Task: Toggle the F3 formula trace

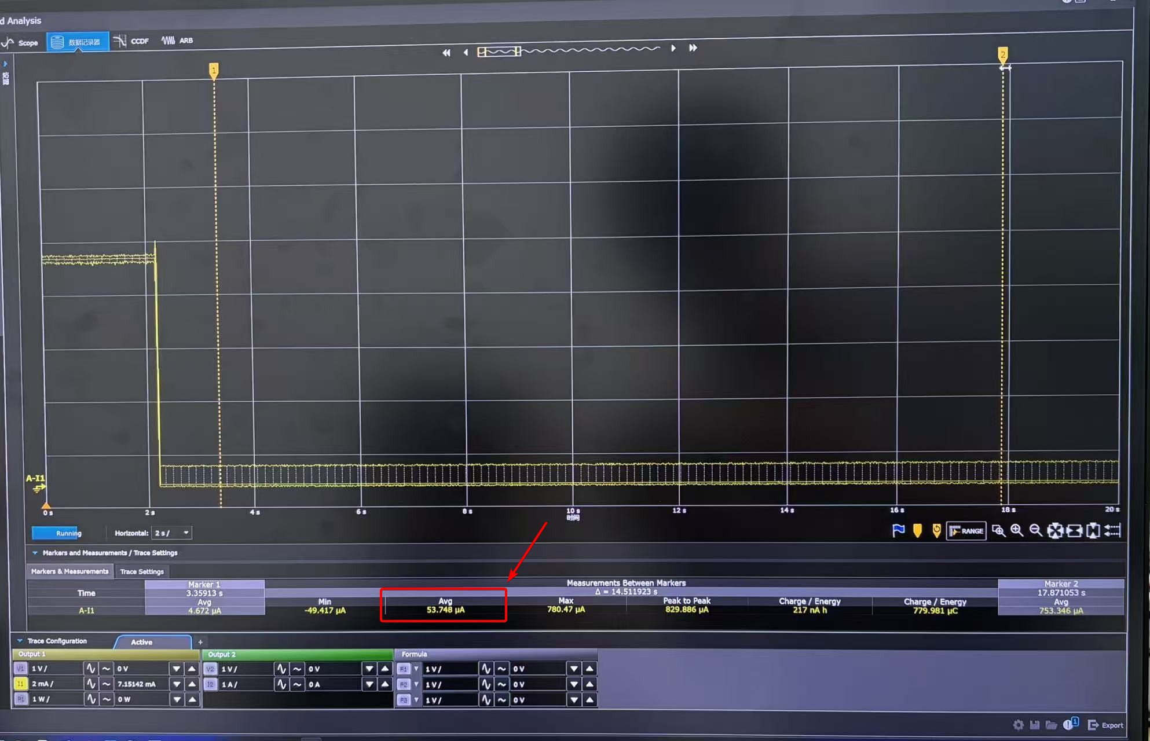Action: (404, 700)
